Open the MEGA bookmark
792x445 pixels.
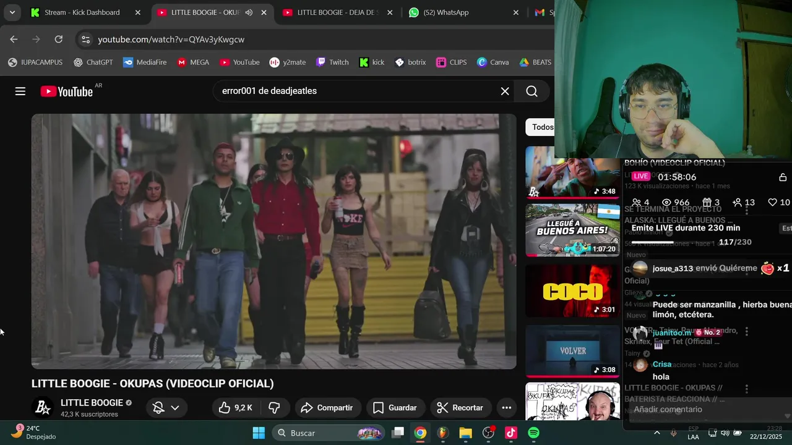point(193,62)
